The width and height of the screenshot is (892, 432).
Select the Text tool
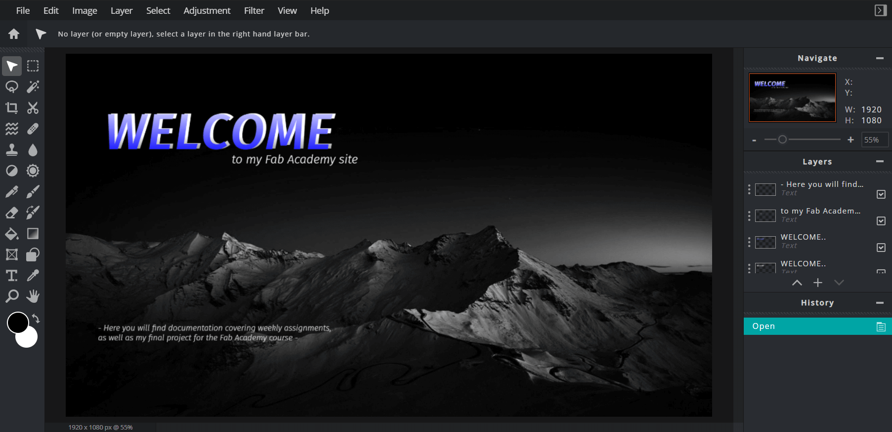click(12, 276)
